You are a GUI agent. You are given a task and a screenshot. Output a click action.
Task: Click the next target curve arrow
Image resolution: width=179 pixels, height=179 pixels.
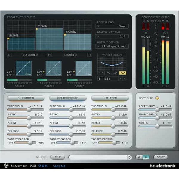pos(124,78)
